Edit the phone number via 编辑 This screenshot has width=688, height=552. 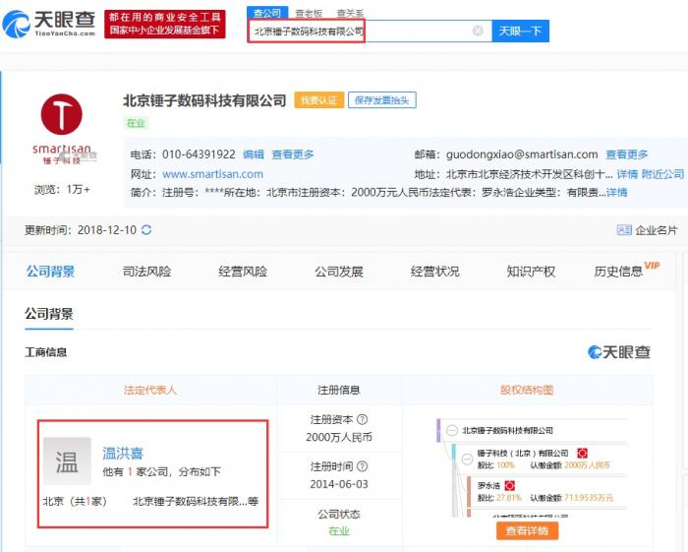click(x=254, y=154)
